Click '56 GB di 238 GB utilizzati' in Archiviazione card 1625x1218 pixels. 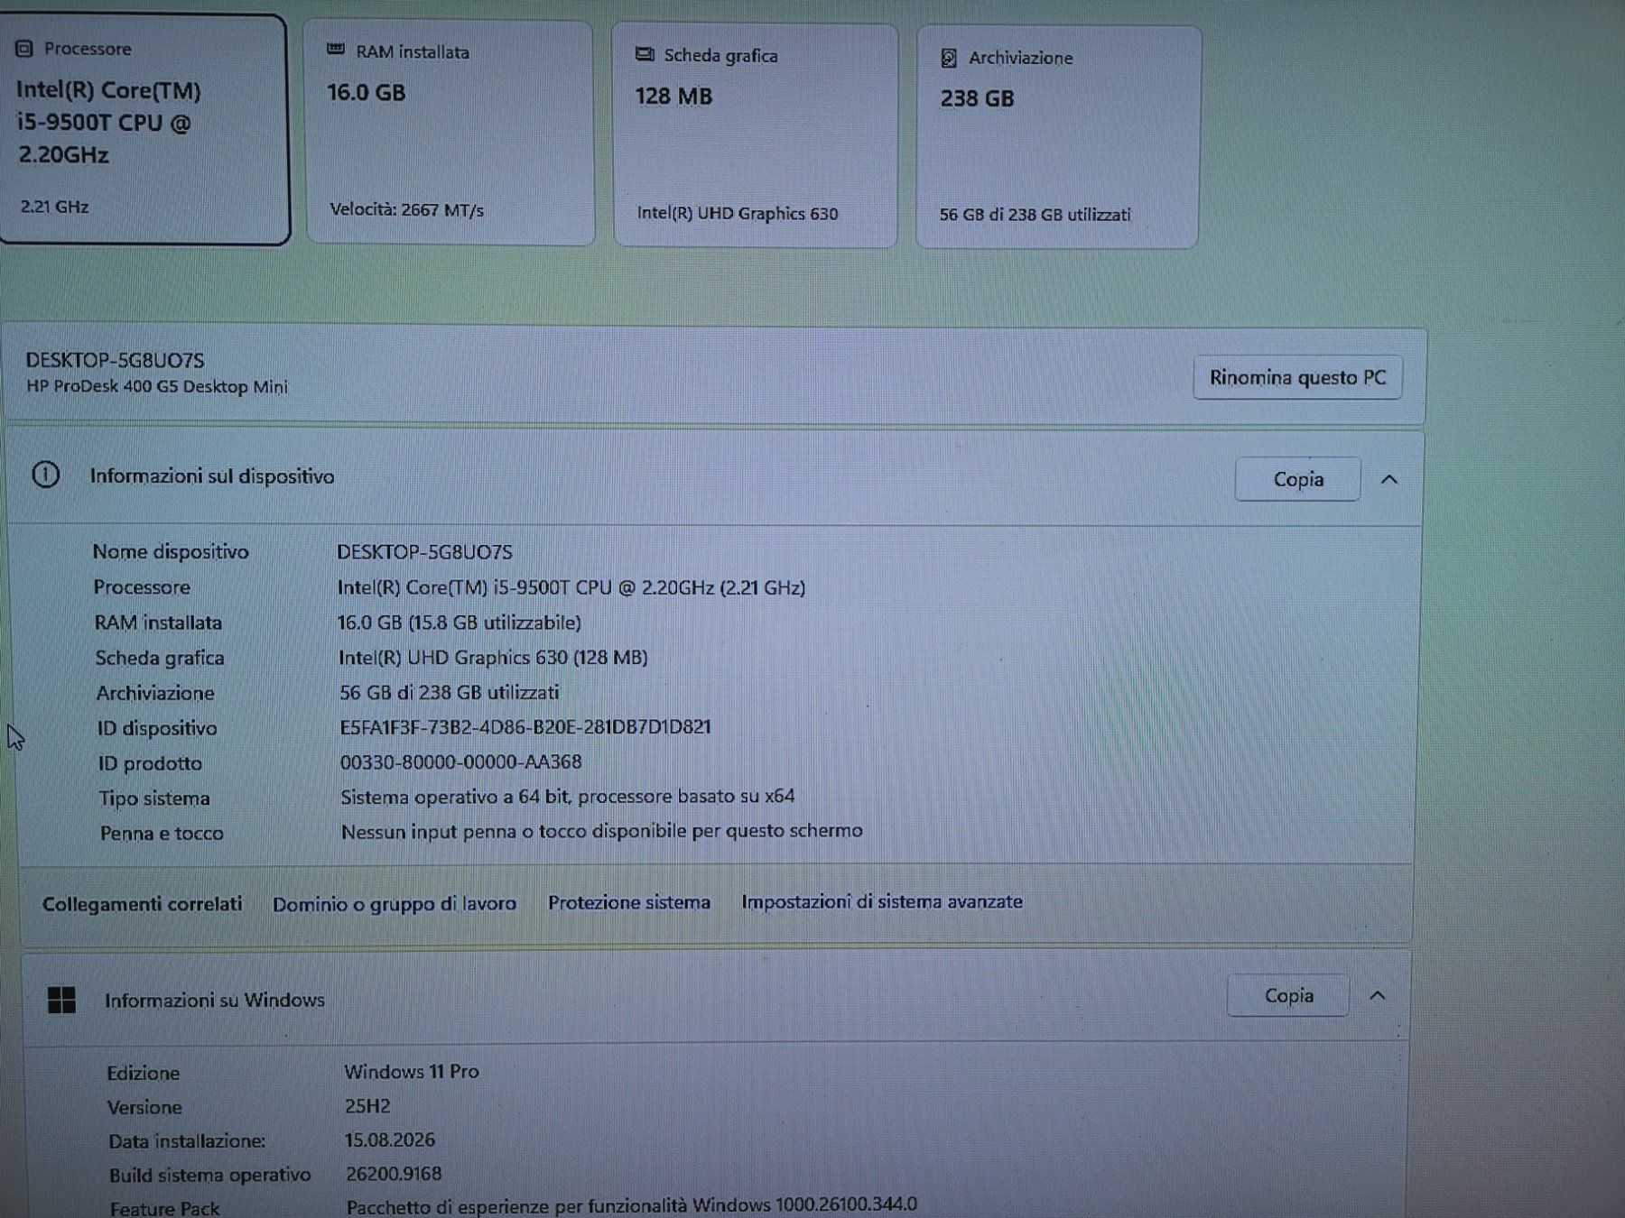(x=1035, y=215)
